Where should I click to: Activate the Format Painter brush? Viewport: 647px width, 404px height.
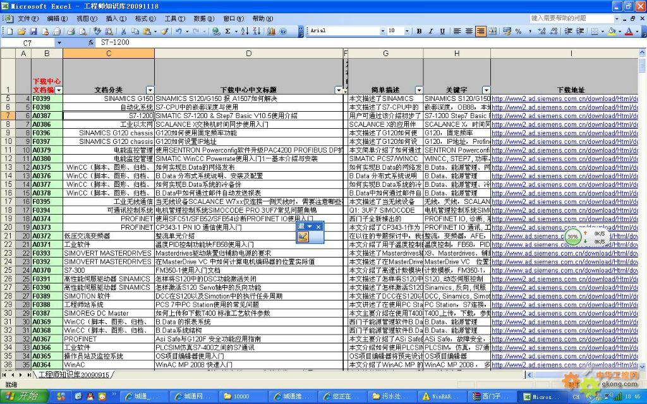[165, 31]
